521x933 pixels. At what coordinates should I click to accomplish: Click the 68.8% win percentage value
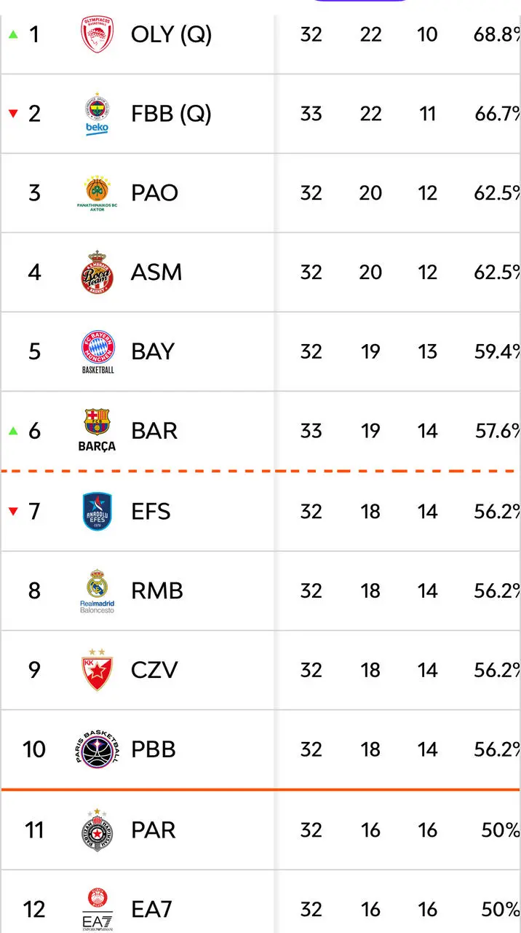tap(498, 34)
